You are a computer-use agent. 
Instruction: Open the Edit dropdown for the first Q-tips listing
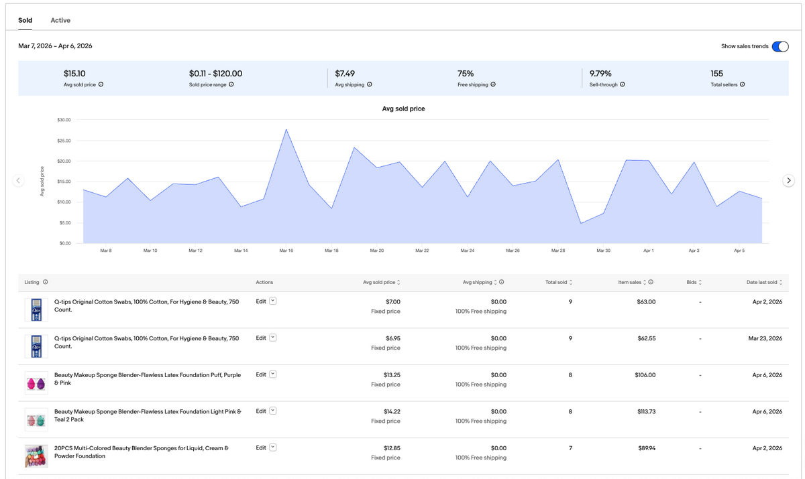coord(271,301)
